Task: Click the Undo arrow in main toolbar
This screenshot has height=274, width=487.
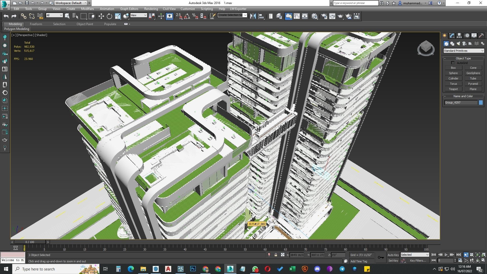Action: pos(6,16)
